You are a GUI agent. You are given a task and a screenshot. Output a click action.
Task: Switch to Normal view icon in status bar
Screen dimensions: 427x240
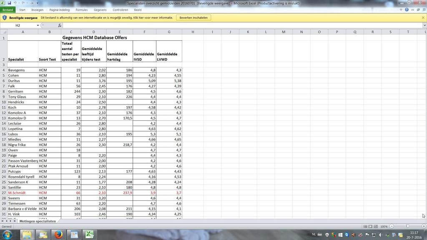[x=365, y=226]
